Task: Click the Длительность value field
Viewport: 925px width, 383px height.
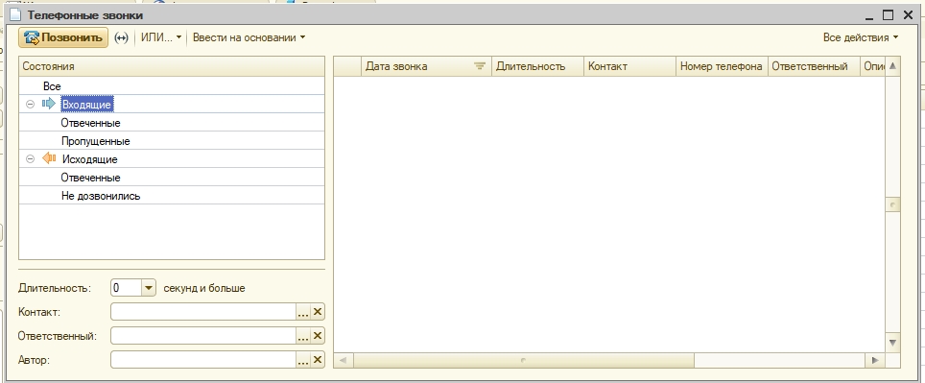Action: pos(127,288)
